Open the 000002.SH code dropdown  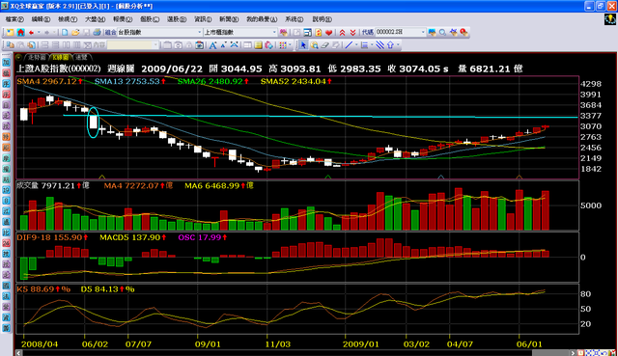[x=423, y=32]
